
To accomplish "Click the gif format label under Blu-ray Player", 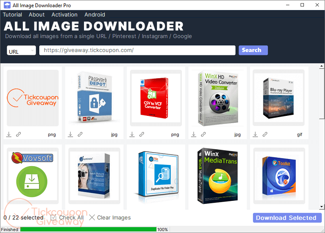I will click(x=300, y=134).
